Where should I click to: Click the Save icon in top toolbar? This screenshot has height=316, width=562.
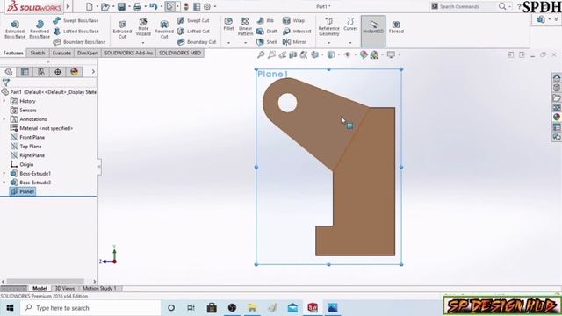click(121, 6)
